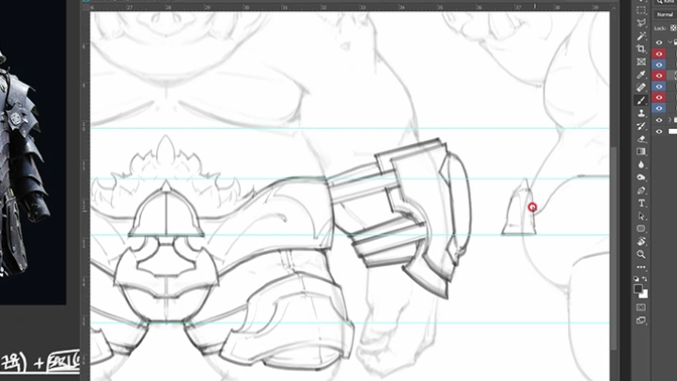Hide the second blue-tagged layer
This screenshot has width=677, height=381.
click(x=659, y=87)
